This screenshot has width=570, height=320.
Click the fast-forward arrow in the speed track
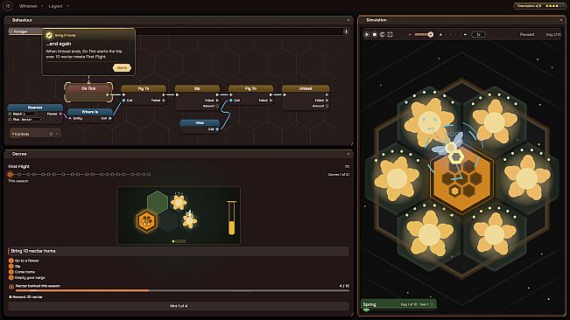pyautogui.click(x=465, y=34)
